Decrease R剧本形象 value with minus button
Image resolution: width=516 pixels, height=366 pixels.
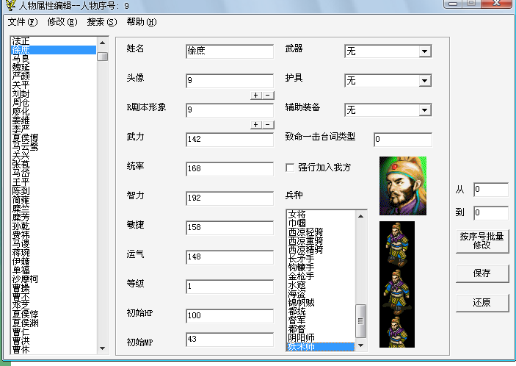tap(267, 125)
